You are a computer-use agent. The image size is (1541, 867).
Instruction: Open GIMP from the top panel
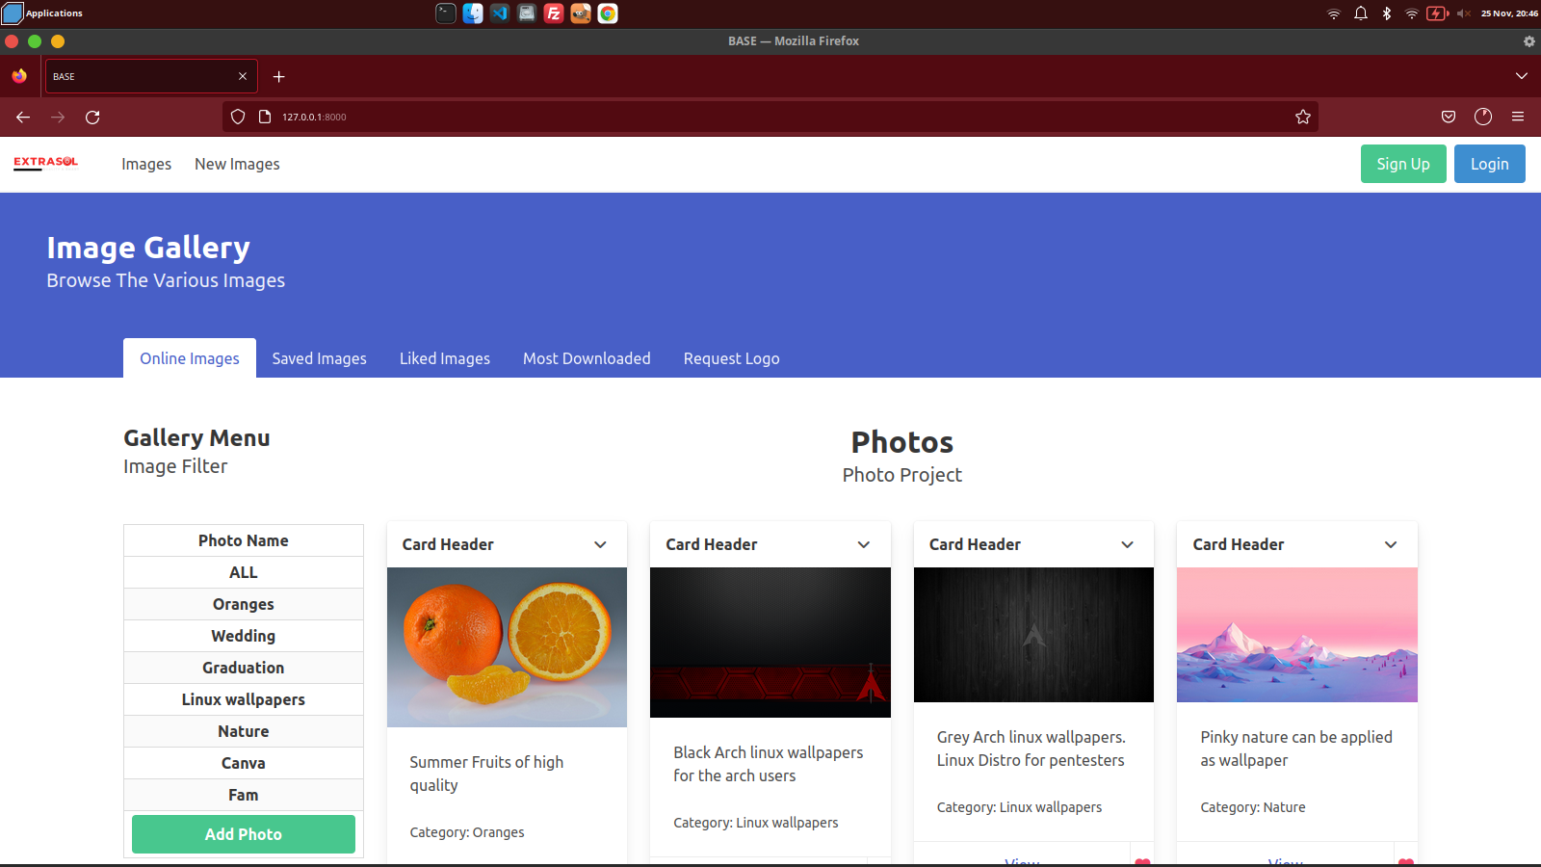[x=581, y=13]
